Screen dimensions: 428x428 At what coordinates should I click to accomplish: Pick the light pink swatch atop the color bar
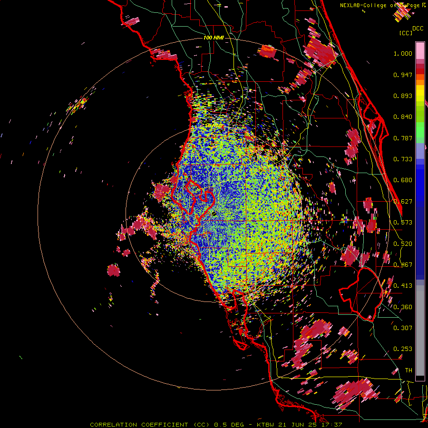(420, 50)
